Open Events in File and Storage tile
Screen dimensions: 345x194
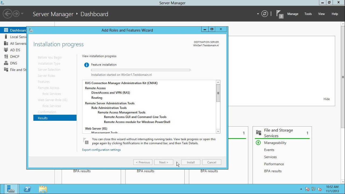coord(269,150)
